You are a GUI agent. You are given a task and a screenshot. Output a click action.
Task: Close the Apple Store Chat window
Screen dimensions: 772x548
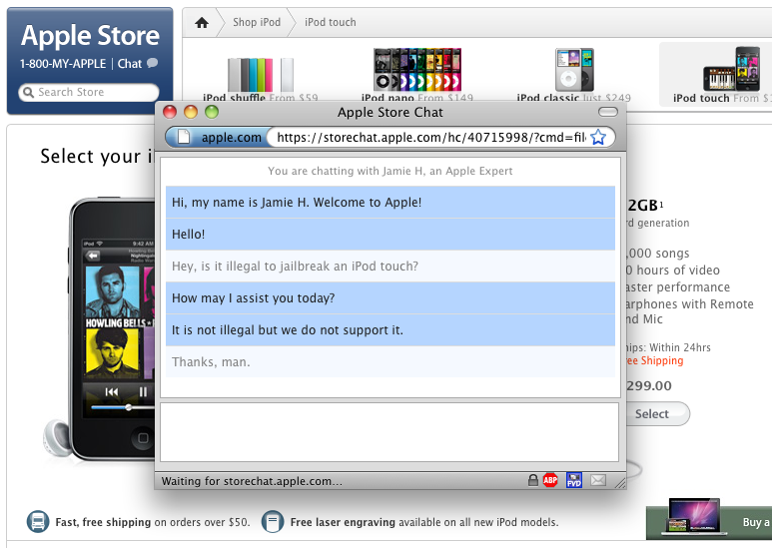(x=170, y=112)
